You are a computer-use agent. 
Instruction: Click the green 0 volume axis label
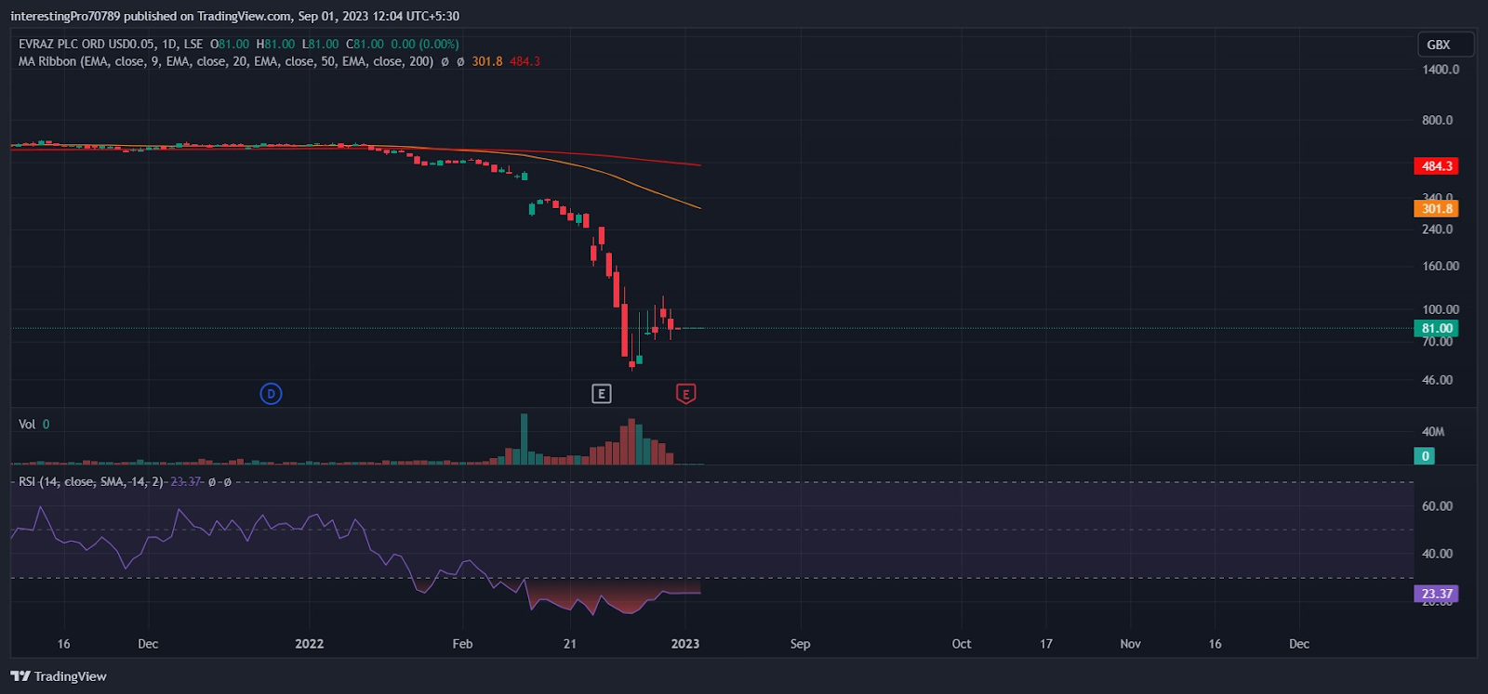click(1425, 456)
